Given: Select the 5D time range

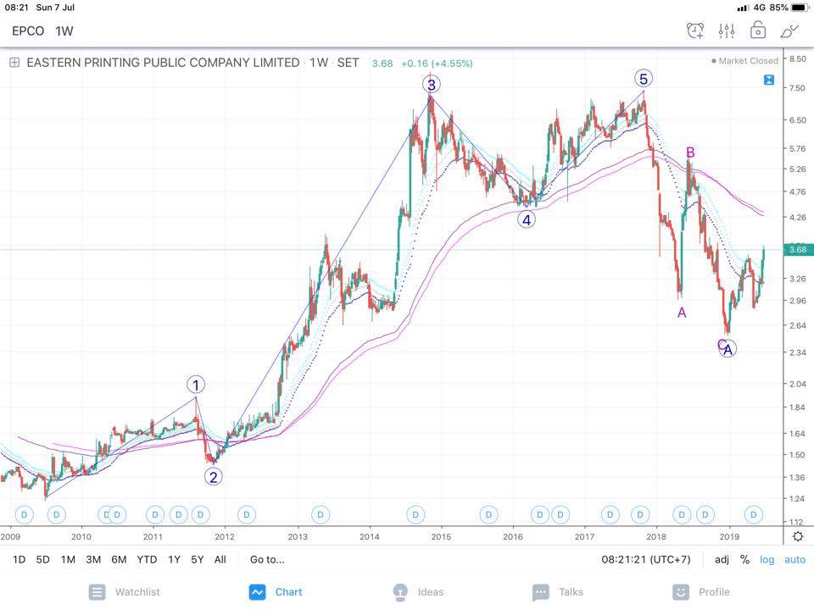Looking at the screenshot, I should (x=42, y=559).
